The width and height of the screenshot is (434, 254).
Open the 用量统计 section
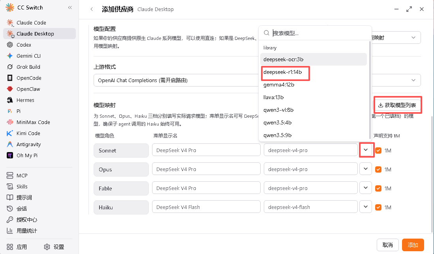pyautogui.click(x=39, y=231)
